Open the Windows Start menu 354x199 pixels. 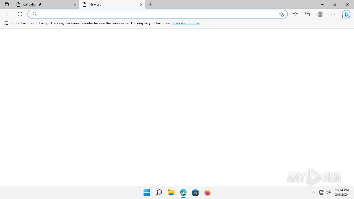tap(147, 192)
